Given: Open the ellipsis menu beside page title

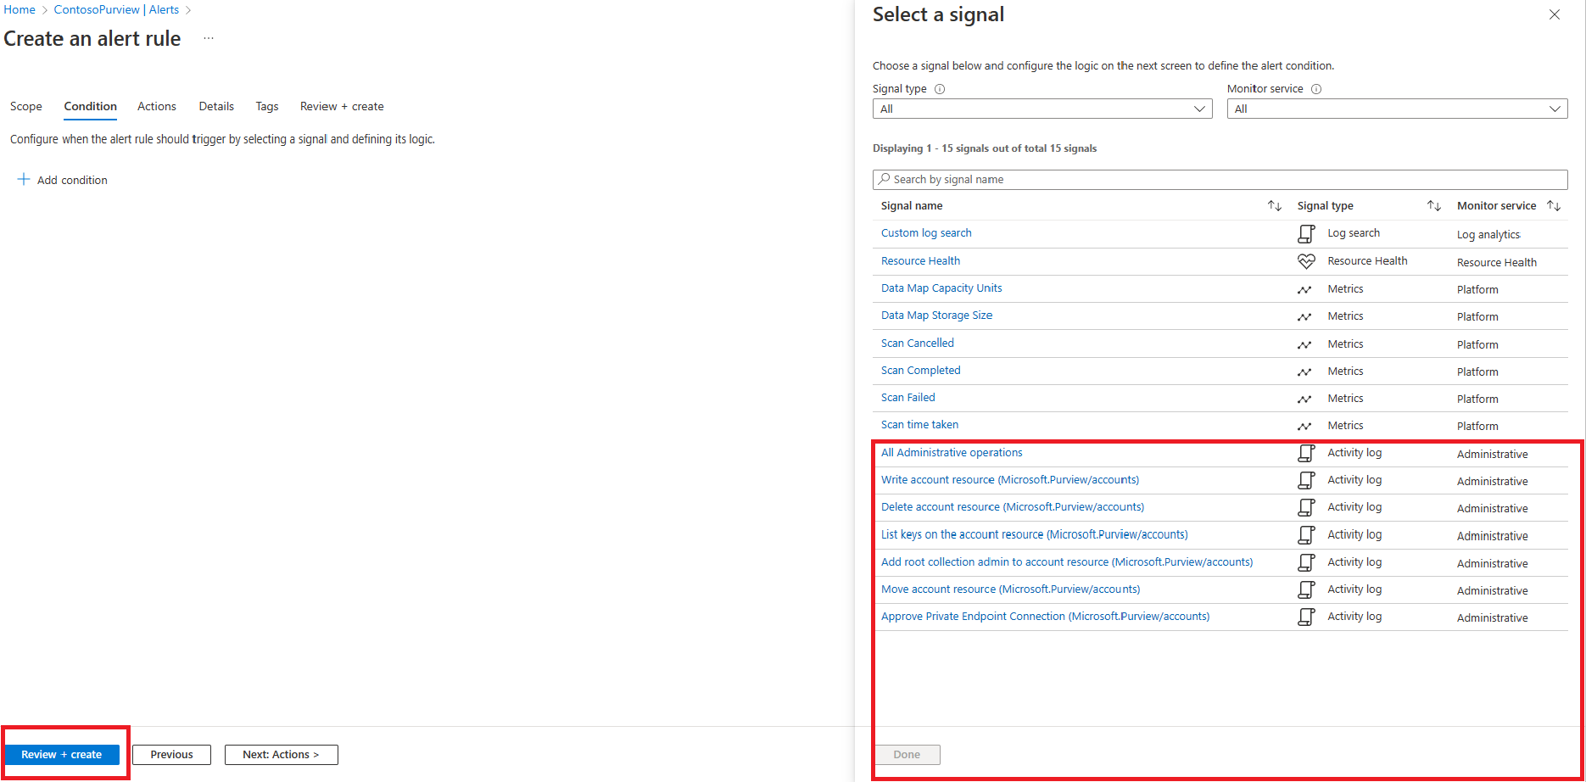Looking at the screenshot, I should pyautogui.click(x=209, y=39).
